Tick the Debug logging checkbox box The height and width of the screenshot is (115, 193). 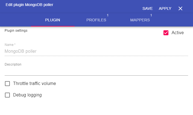8,95
